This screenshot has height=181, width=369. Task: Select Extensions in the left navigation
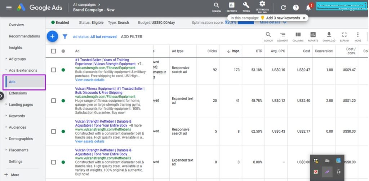(18, 93)
